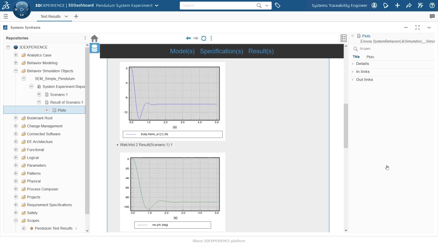Expand the Scenario.1 node
The width and height of the screenshot is (438, 246).
39,94
